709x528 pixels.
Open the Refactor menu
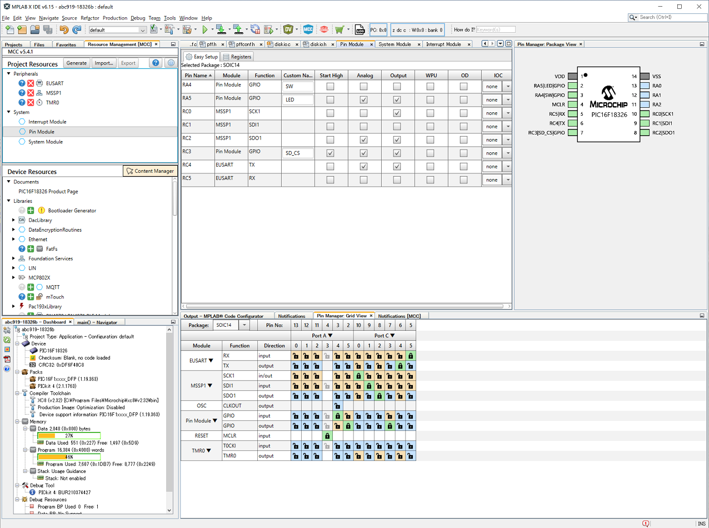pos(89,18)
